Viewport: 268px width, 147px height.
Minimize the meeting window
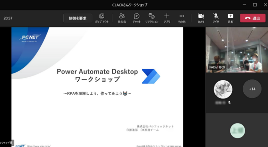click(244, 5)
